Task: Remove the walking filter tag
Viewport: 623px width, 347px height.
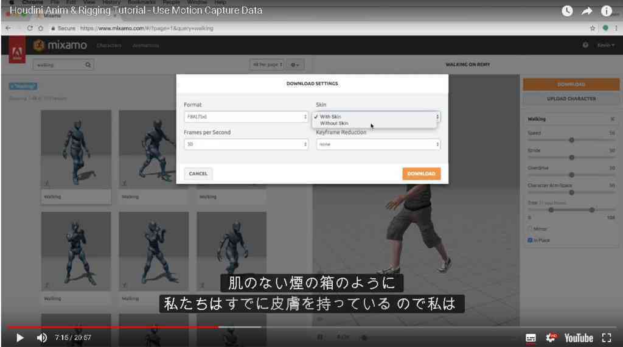Action: [x=23, y=86]
